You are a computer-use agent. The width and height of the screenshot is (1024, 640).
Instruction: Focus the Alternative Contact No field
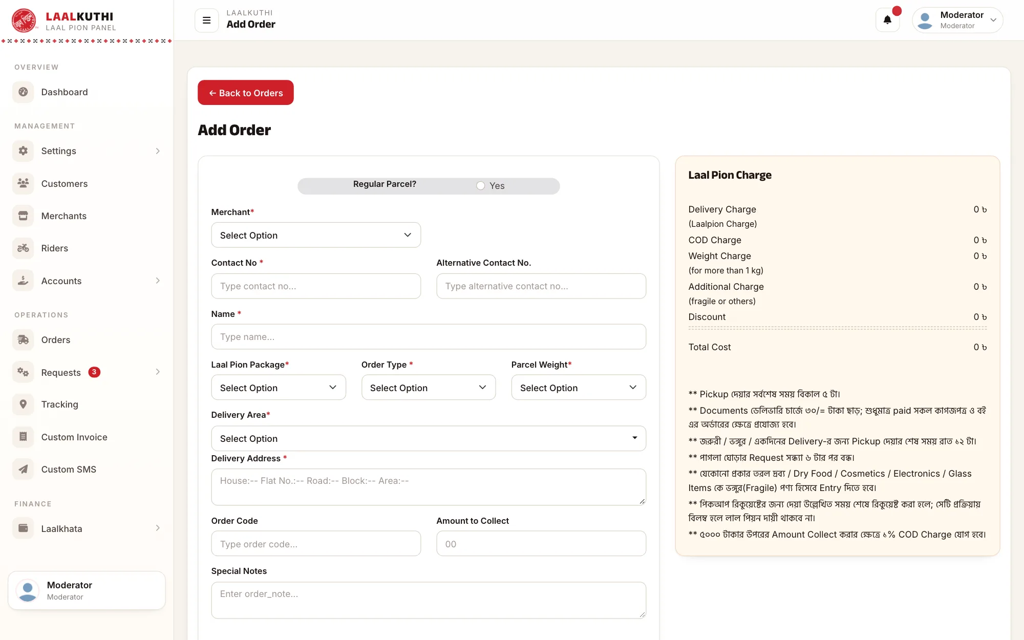coord(541,286)
